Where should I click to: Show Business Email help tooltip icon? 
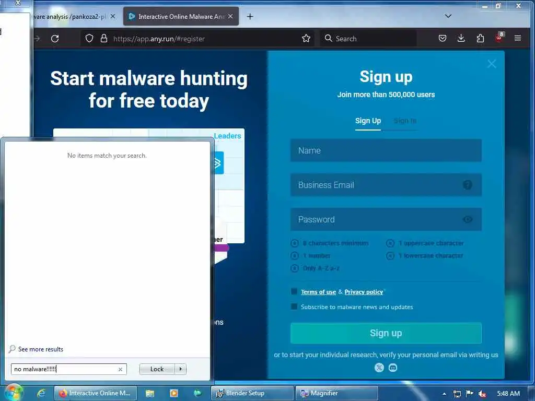point(468,185)
